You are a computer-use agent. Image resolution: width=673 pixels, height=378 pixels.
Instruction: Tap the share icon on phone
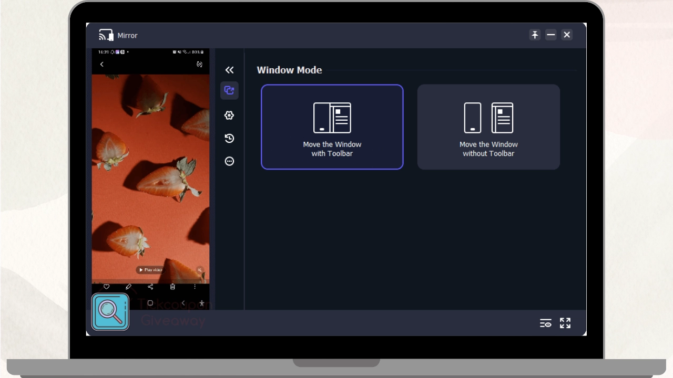coord(150,287)
